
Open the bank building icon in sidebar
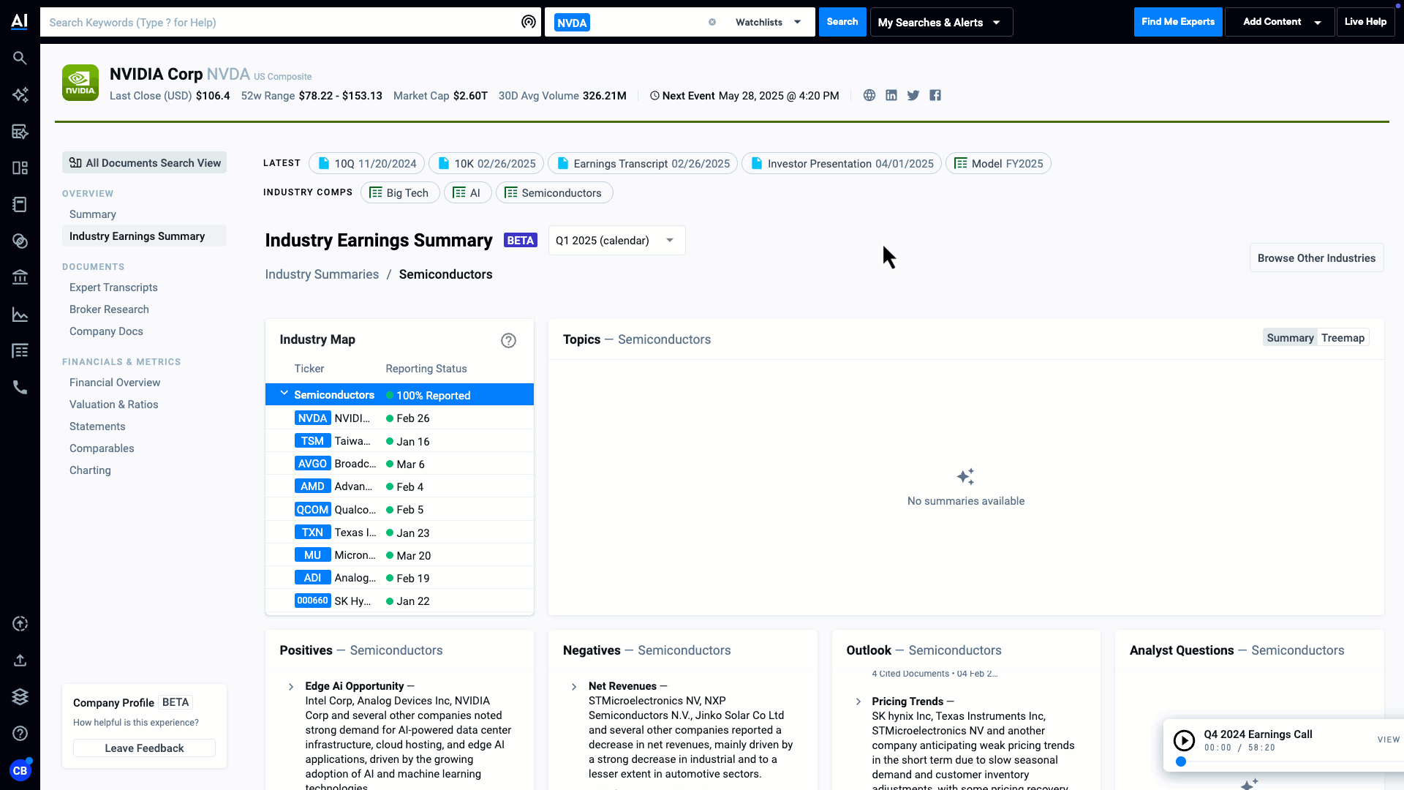[x=20, y=278]
